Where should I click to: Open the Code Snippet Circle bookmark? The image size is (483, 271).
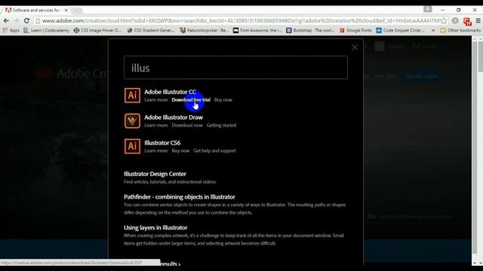click(401, 30)
